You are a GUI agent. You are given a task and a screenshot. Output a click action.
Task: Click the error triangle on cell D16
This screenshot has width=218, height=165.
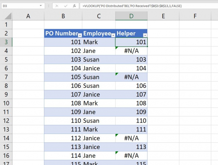117,152
